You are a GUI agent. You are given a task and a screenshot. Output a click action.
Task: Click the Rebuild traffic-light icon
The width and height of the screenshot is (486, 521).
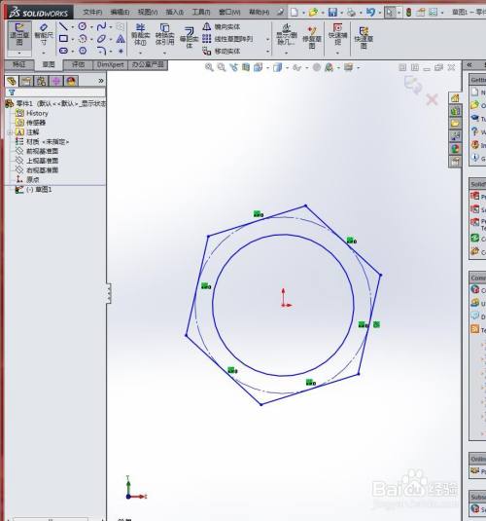408,13
